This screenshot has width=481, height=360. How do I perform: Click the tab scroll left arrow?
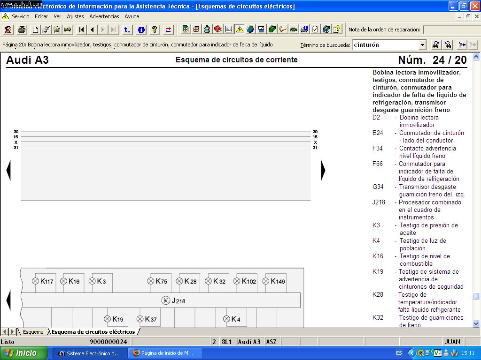coord(5,331)
